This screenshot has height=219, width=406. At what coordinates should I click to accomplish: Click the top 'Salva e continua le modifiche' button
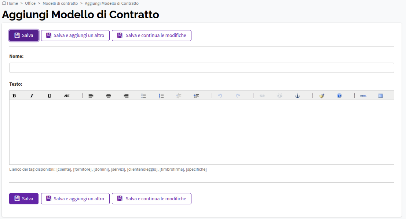point(152,36)
